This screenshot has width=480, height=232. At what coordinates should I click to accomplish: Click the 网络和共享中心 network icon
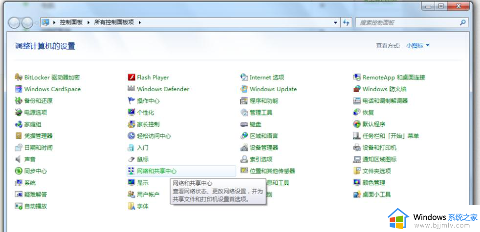[x=131, y=171]
